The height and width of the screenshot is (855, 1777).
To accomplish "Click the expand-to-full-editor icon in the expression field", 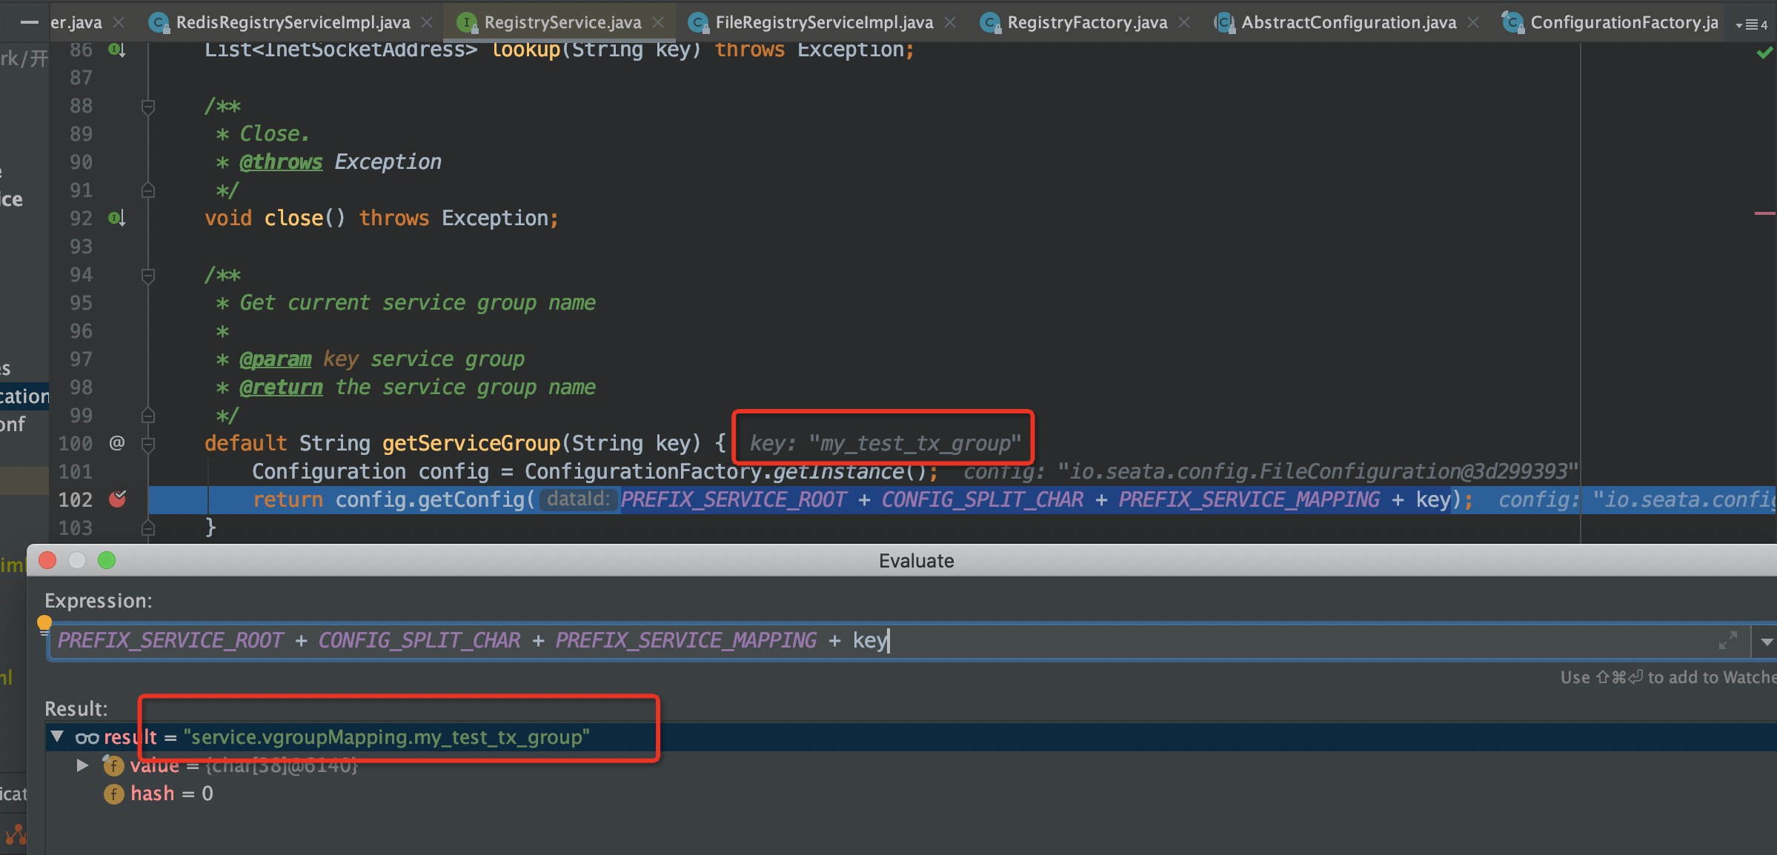I will point(1730,639).
